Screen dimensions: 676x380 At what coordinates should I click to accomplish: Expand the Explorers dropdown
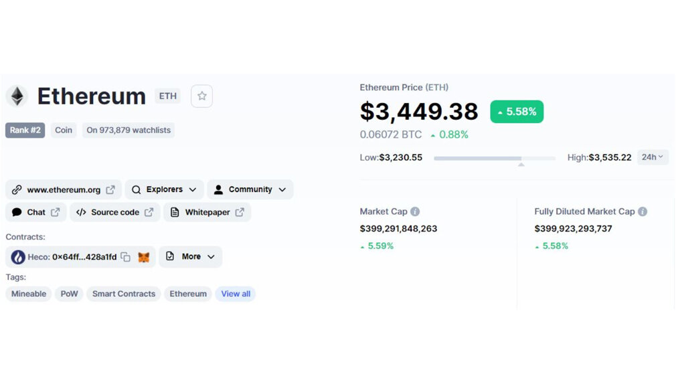164,189
